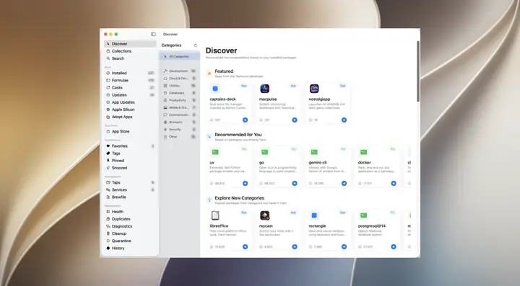Select the Development category
The height and width of the screenshot is (286, 520).
point(179,71)
